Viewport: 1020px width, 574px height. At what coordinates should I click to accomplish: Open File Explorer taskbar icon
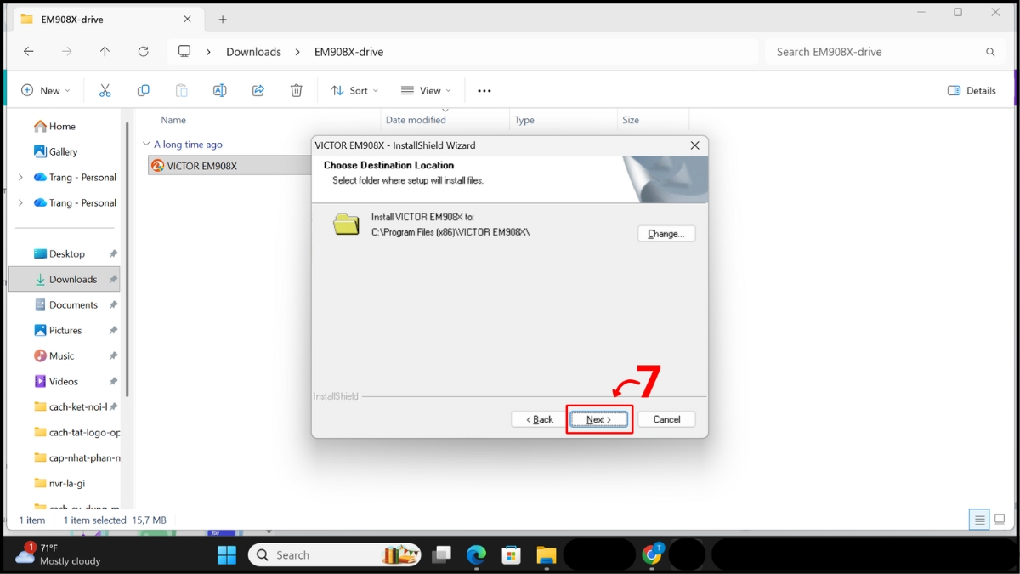546,555
